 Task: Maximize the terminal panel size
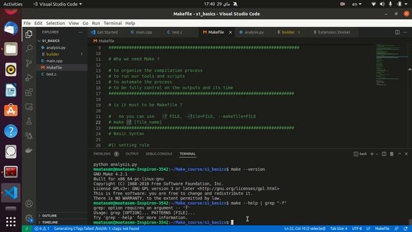pos(399,154)
